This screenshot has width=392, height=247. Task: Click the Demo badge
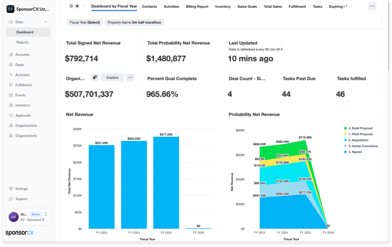point(36,214)
